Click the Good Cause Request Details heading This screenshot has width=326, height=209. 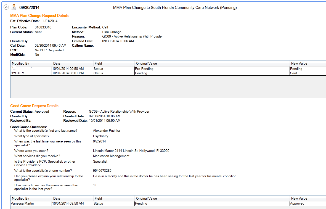34,106
